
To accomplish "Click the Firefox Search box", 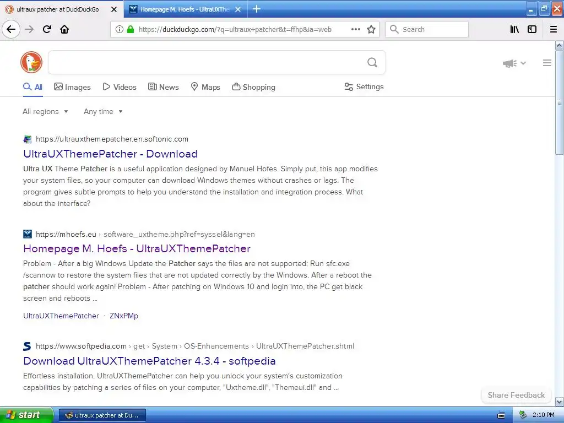I will click(427, 29).
